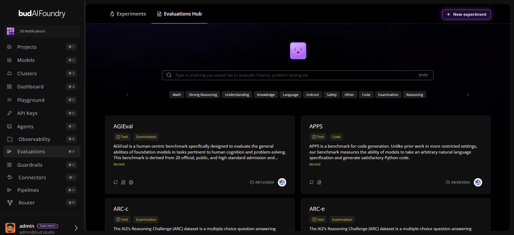
Task: Open APPS GitHub repository icon
Action: click(312, 182)
